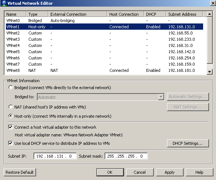Open DHCP Settings
This screenshot has height=180, width=216.
coord(188,143)
